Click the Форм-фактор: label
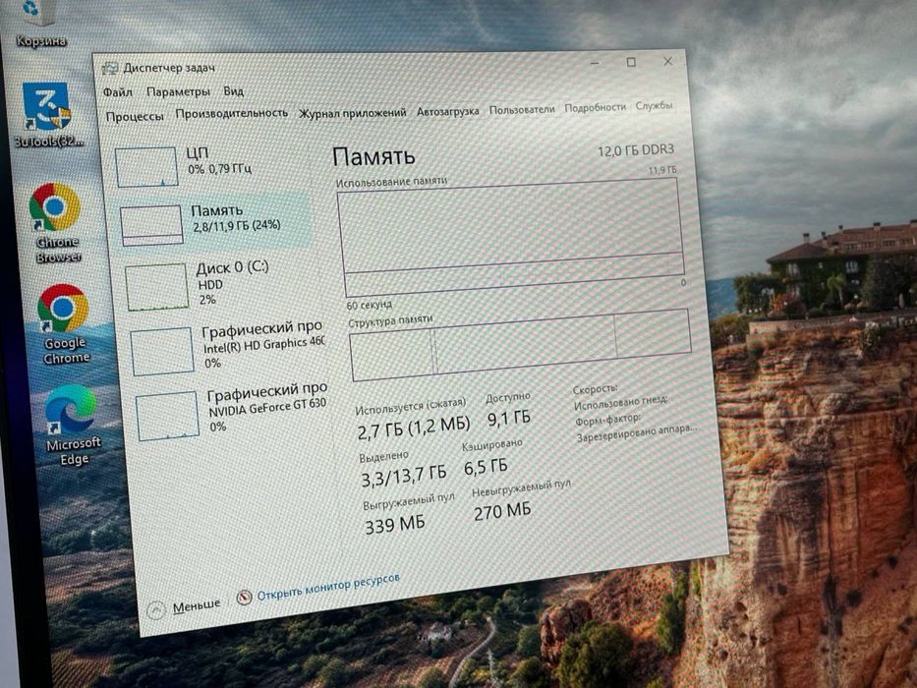Viewport: 917px width, 688px height. [607, 420]
